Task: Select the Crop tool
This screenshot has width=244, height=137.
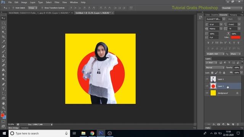Action: click(x=3, y=37)
